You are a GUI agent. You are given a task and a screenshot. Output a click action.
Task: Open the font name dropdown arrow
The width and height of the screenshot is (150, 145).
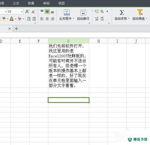[x=6, y=12]
